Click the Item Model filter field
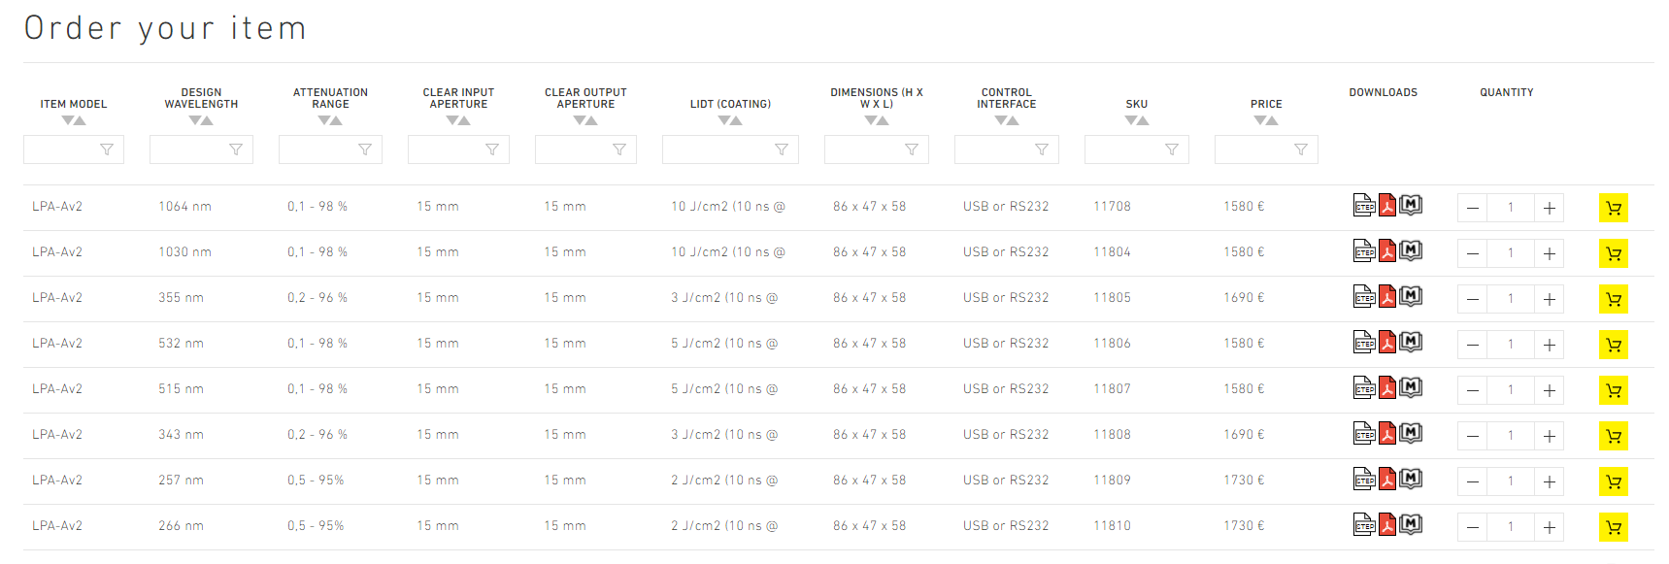Image resolution: width=1669 pixels, height=564 pixels. pyautogui.click(x=62, y=149)
